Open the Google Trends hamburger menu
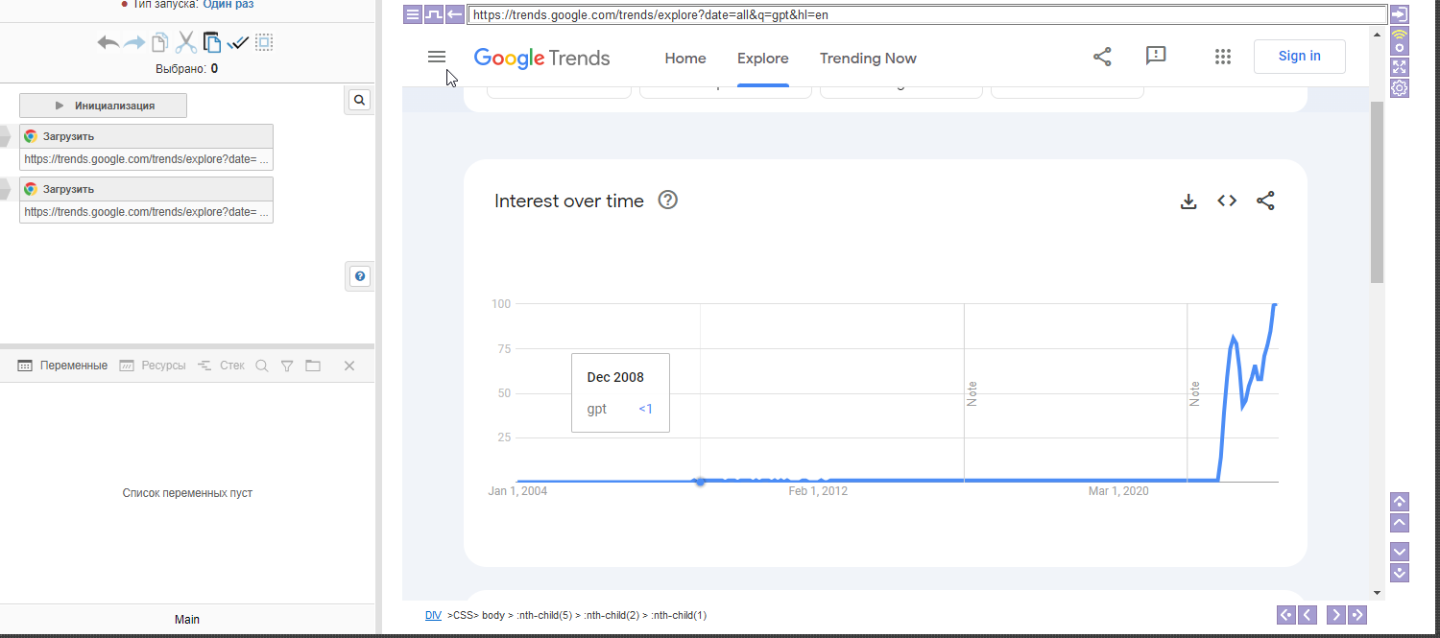This screenshot has width=1440, height=638. point(437,58)
